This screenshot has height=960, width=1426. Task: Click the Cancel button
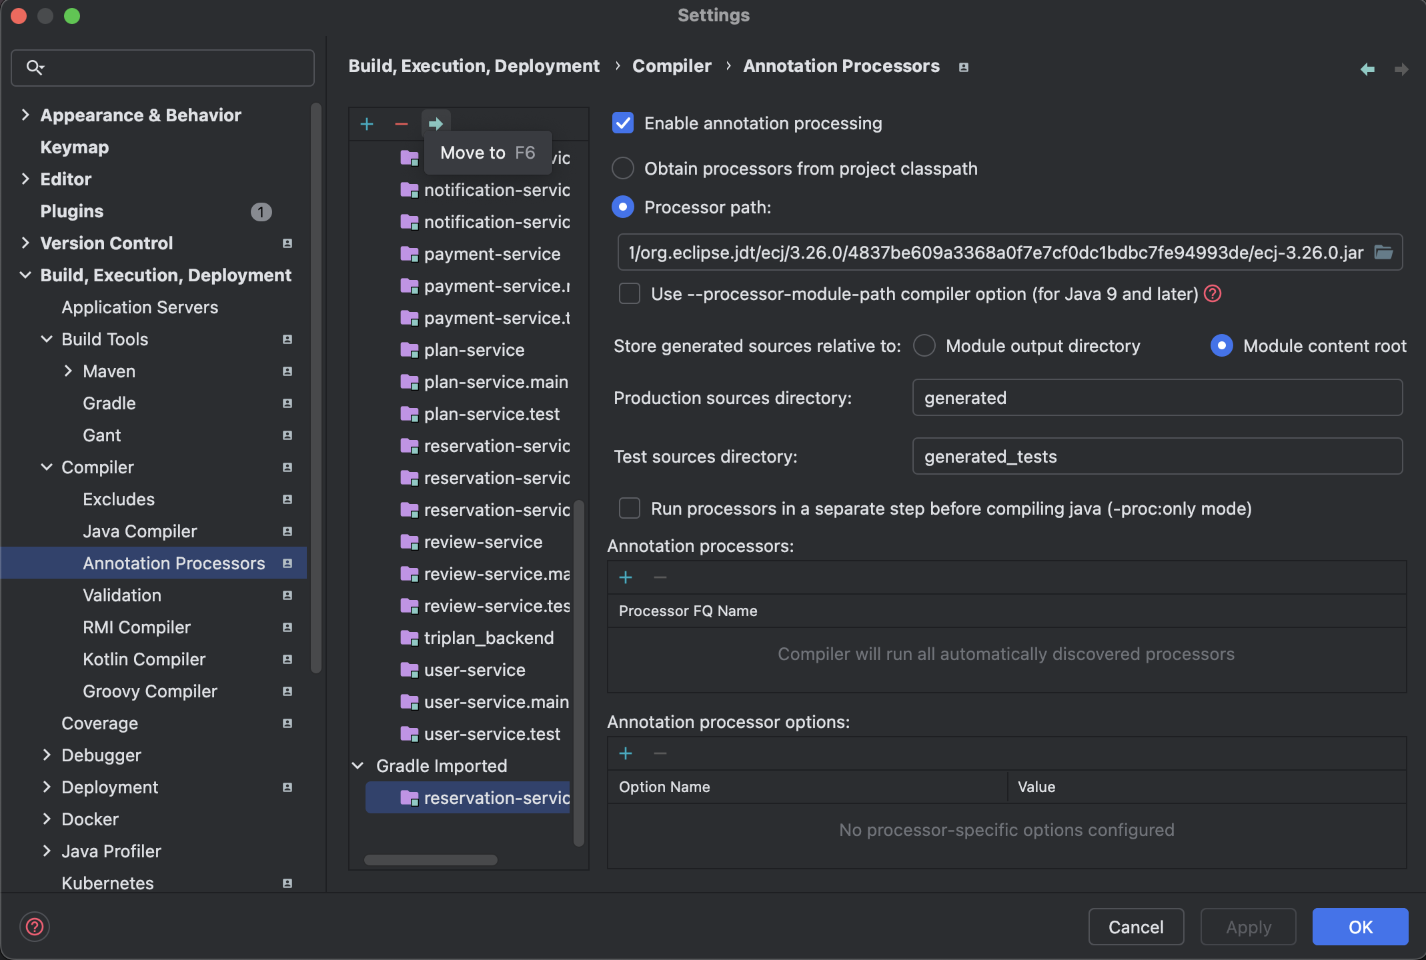tap(1136, 927)
